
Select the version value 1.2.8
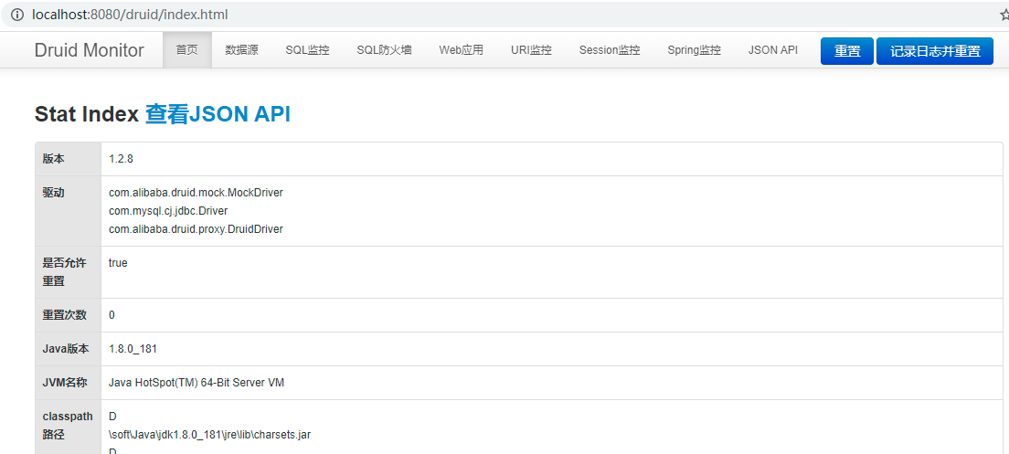[121, 159]
